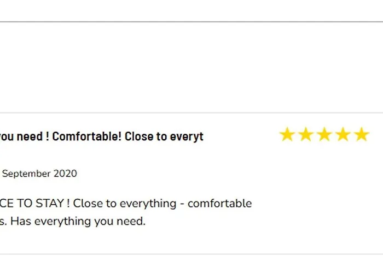Click the first yellow rating star
383x273 pixels.
coord(287,135)
